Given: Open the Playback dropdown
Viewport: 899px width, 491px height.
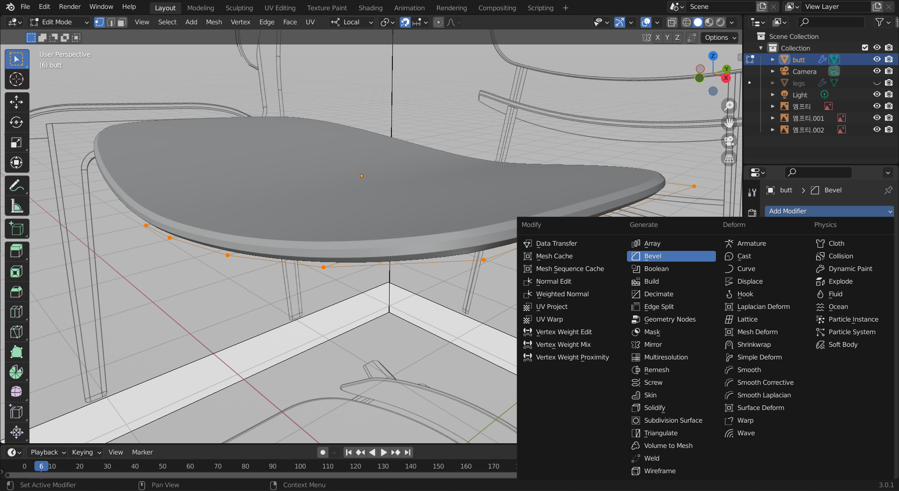Looking at the screenshot, I should pos(48,452).
